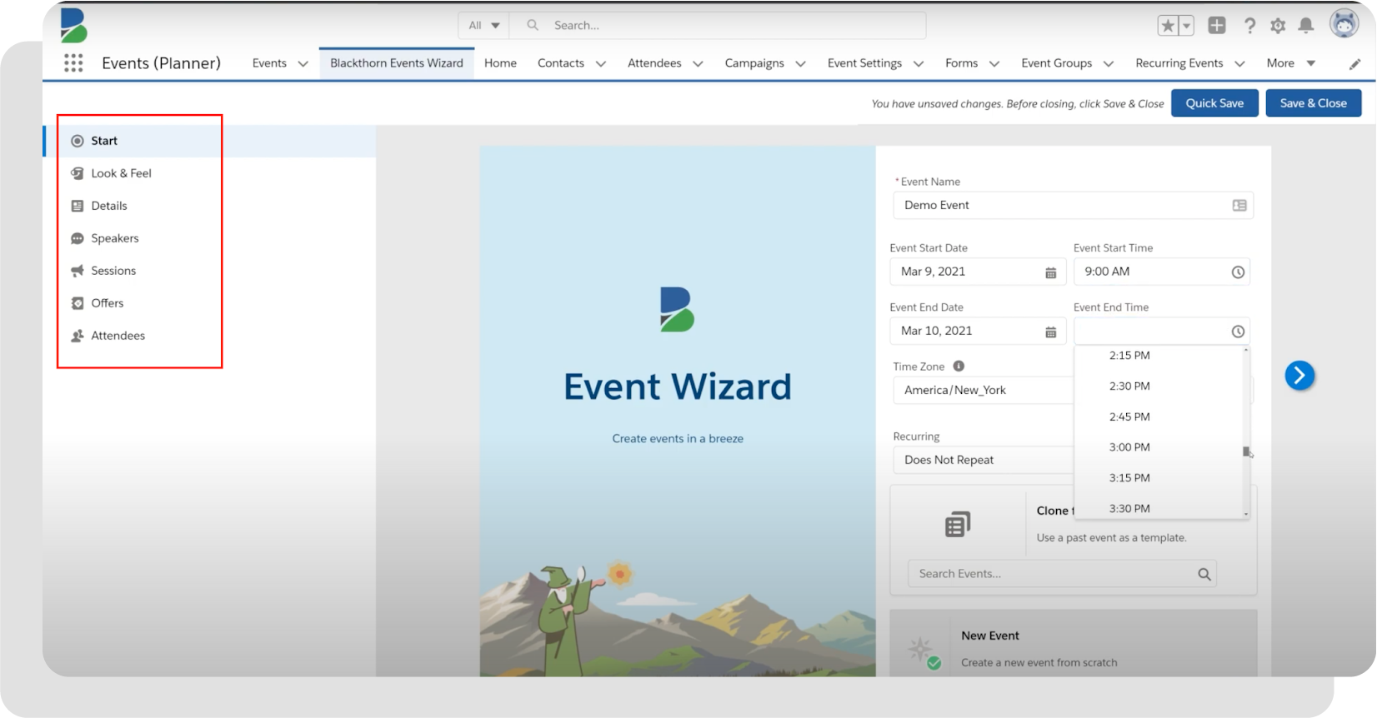The height and width of the screenshot is (718, 1377).
Task: Open the Setup gear icon
Action: [1278, 26]
